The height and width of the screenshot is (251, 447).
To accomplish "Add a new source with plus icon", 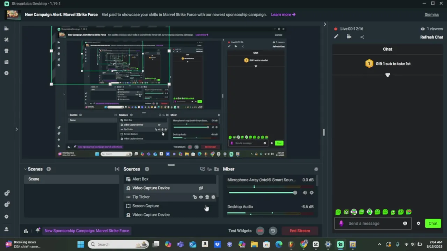I will tap(147, 169).
